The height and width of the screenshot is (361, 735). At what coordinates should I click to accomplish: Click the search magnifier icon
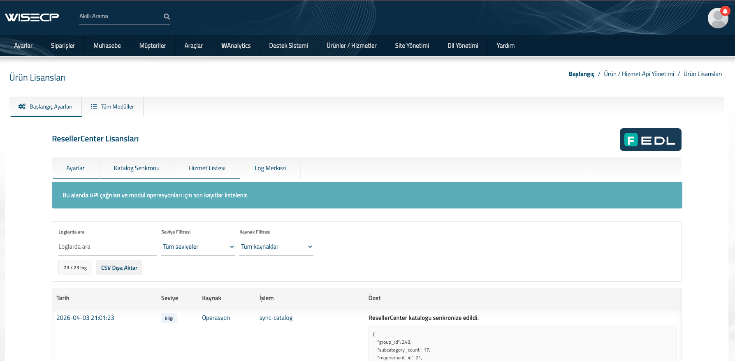167,16
